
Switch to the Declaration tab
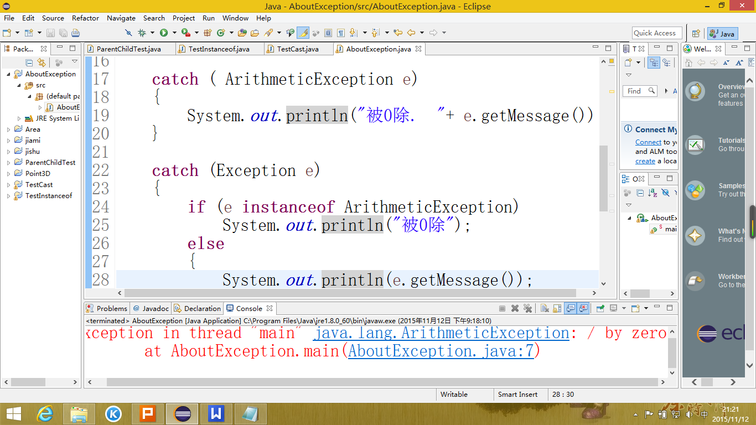[198, 308]
